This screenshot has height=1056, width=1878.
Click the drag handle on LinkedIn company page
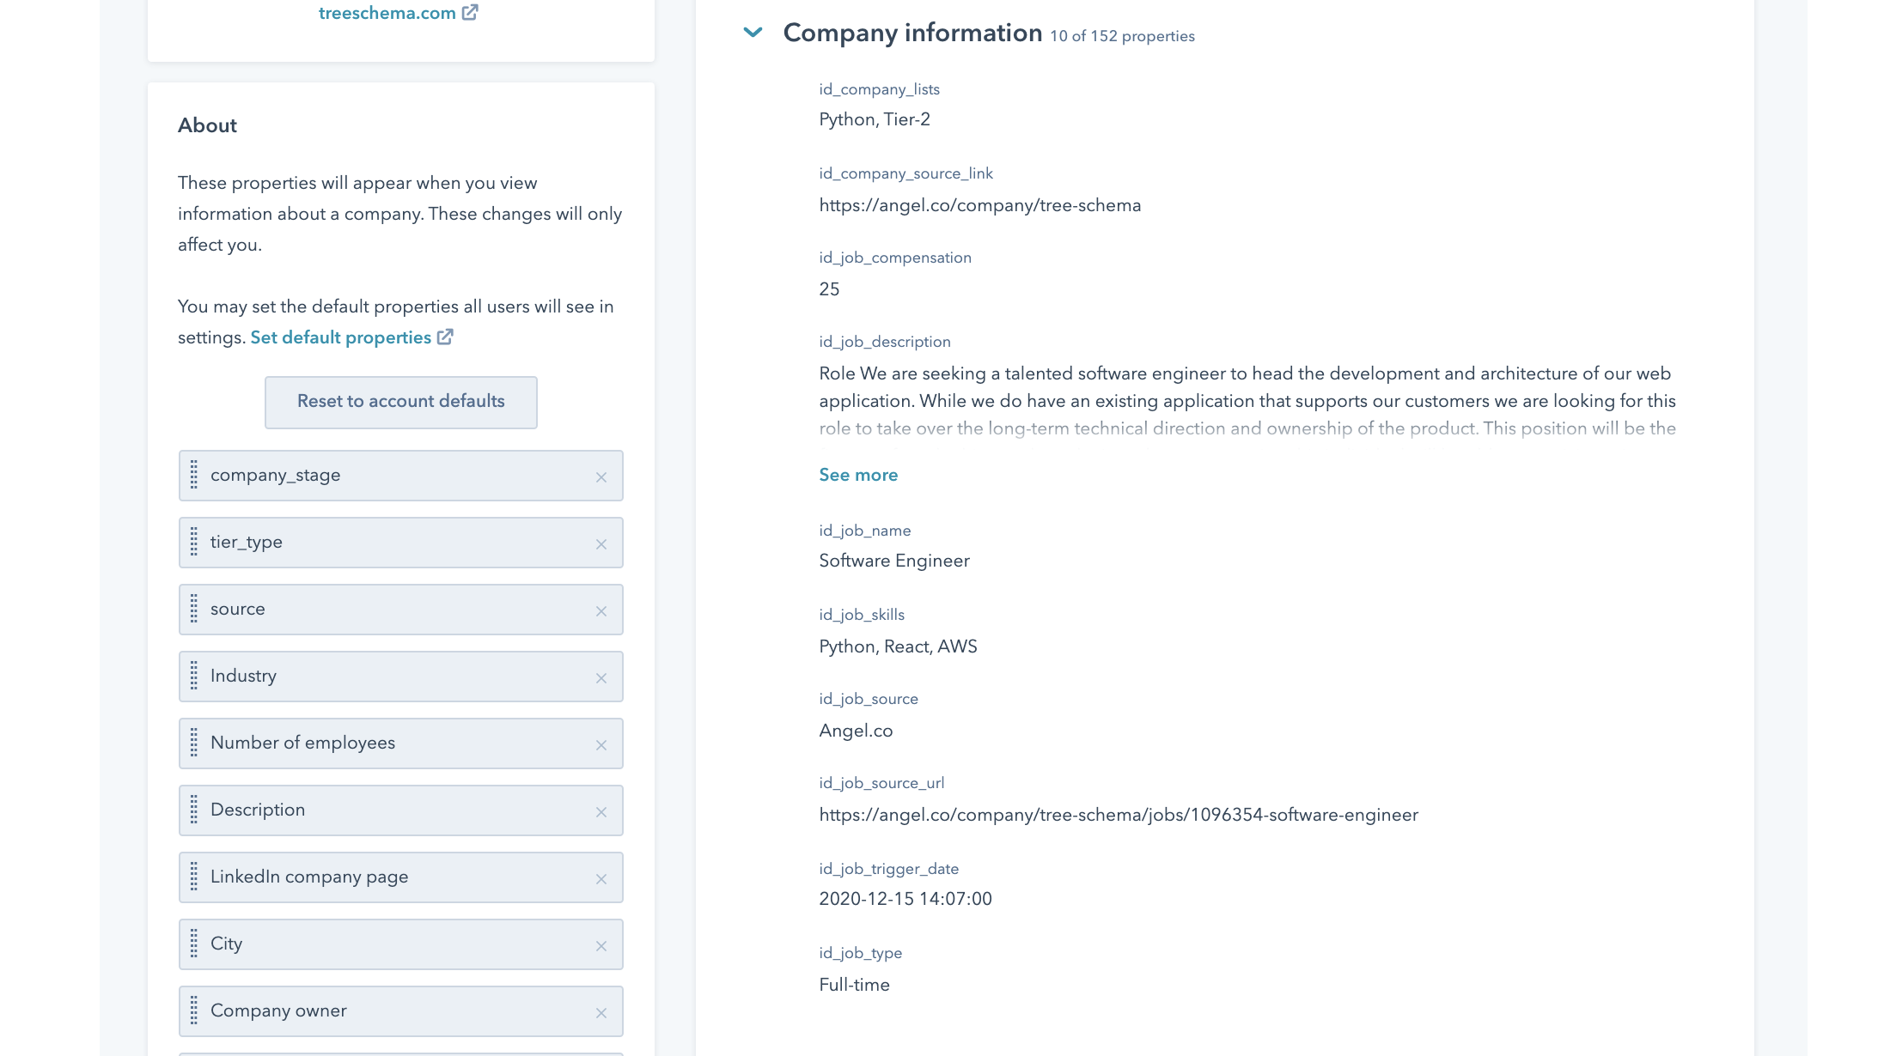[193, 877]
